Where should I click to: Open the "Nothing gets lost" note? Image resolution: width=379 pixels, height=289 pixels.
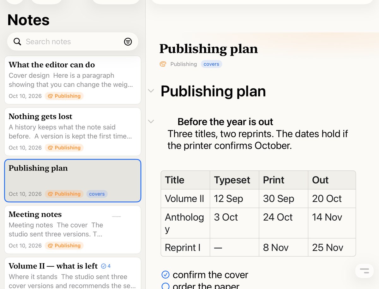73,132
